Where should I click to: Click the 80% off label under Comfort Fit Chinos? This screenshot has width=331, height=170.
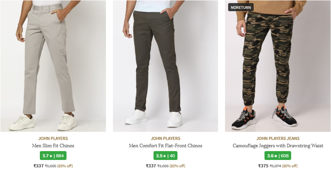tap(177, 166)
